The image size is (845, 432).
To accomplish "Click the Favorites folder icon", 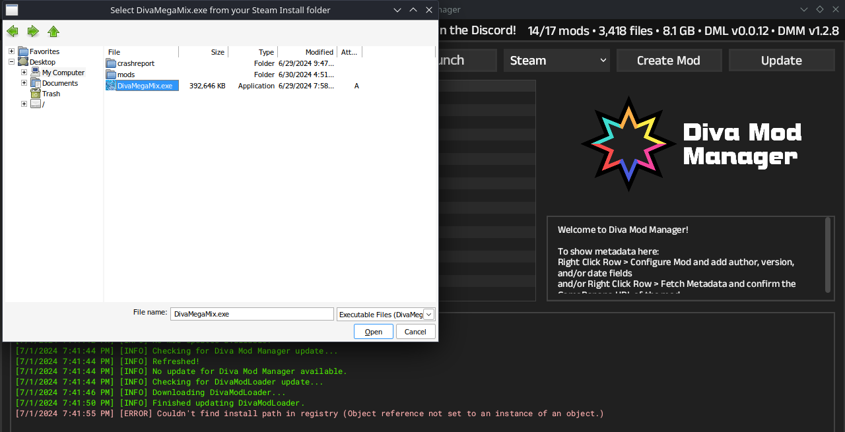I will [x=23, y=51].
